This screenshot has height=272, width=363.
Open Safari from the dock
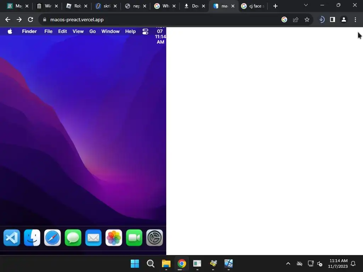(52, 238)
